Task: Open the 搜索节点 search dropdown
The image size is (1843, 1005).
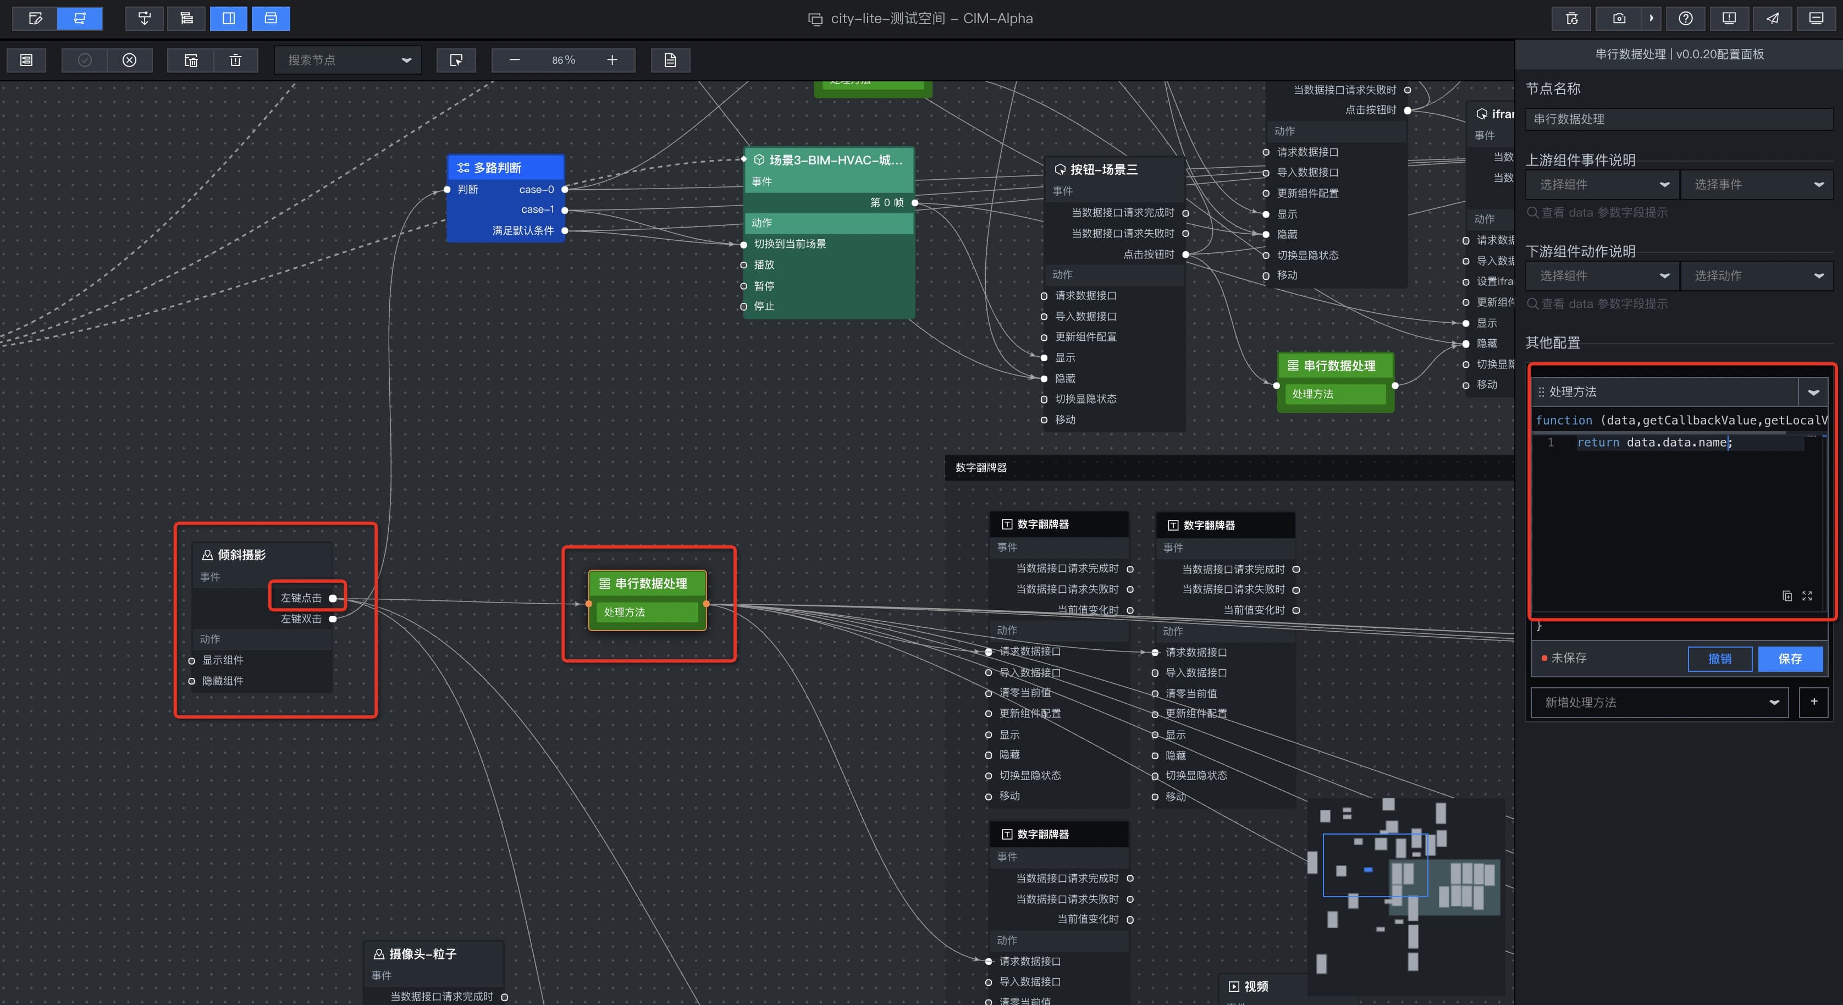Action: [347, 60]
